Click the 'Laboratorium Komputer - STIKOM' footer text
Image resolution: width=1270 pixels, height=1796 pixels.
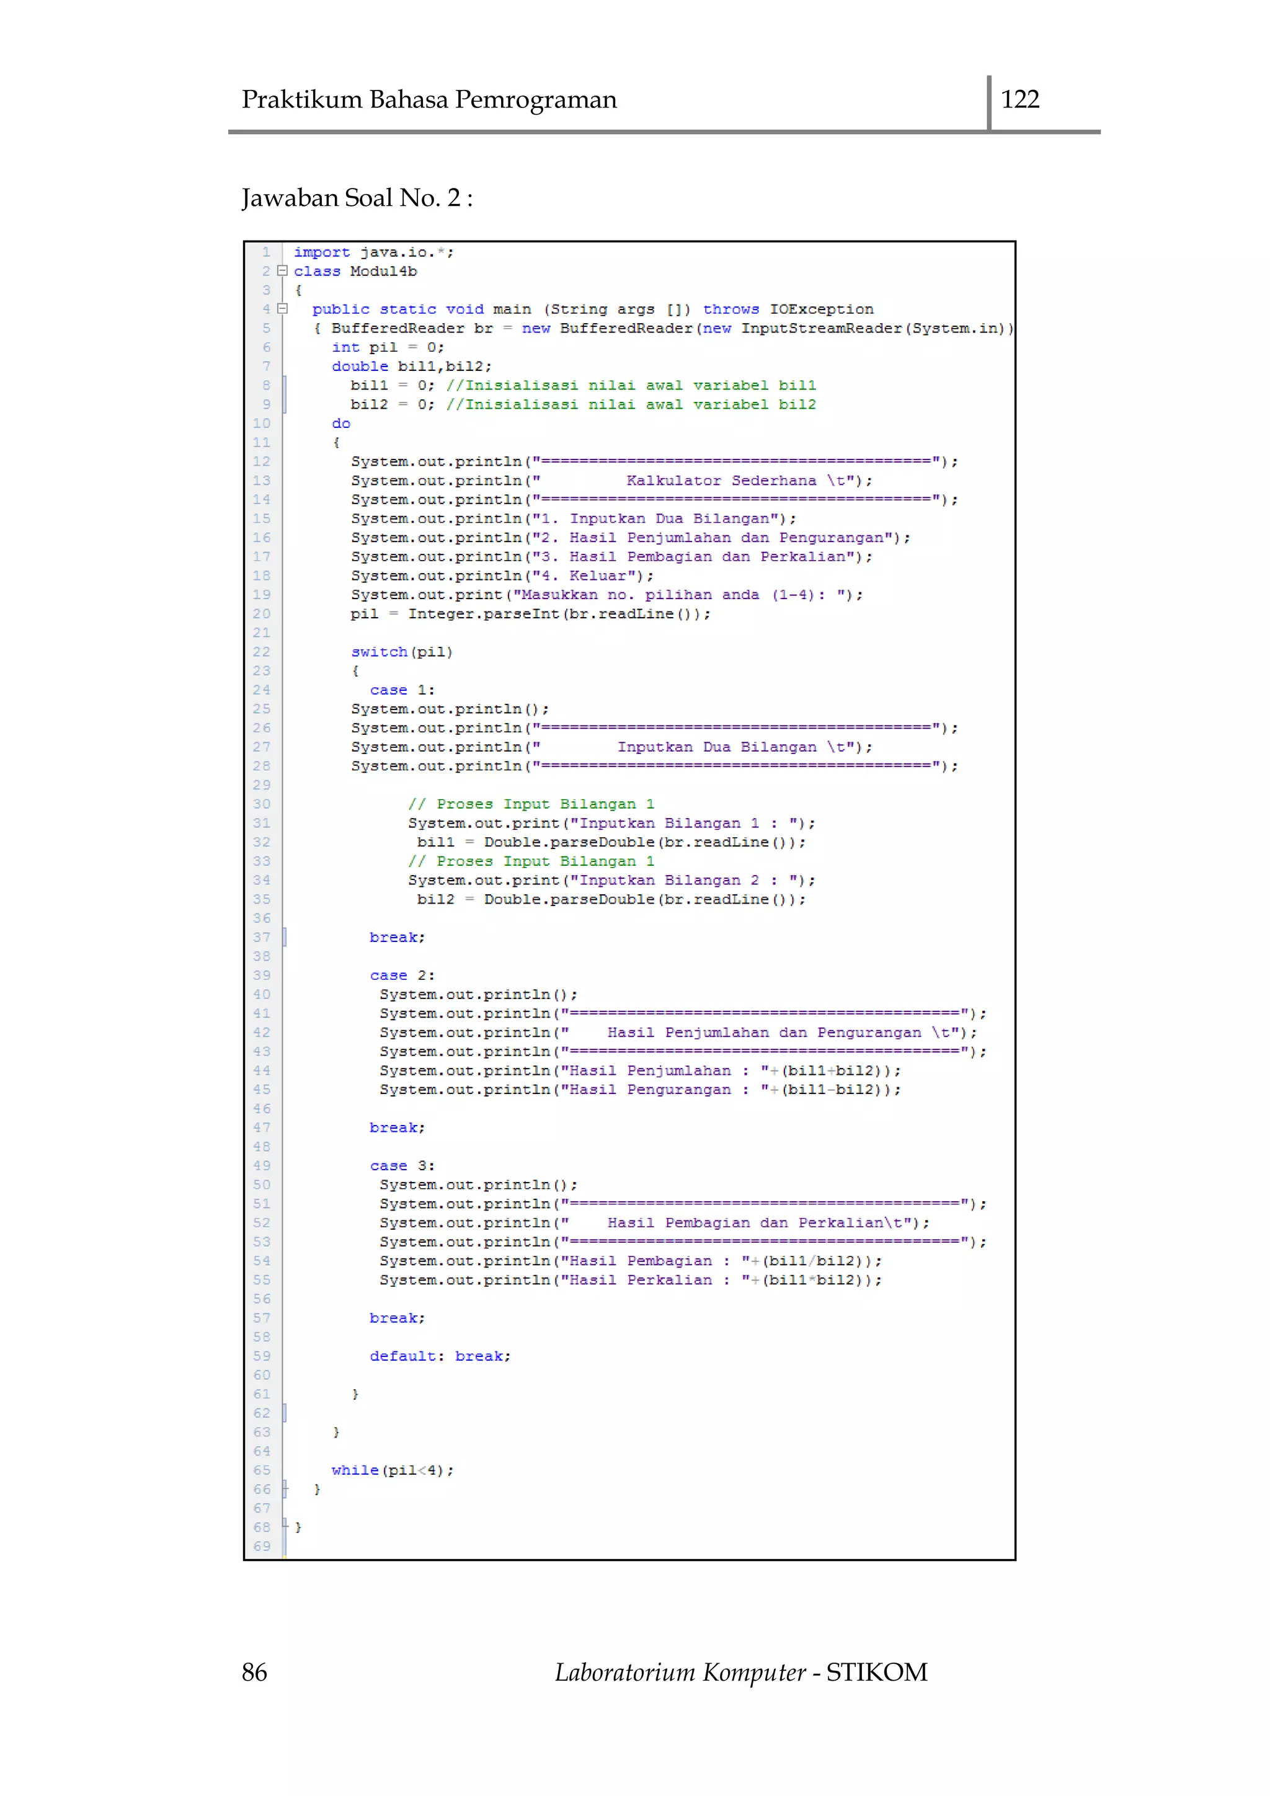740,1671
